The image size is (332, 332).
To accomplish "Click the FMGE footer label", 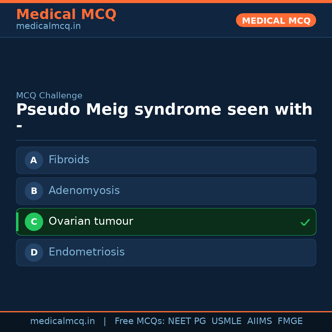I will click(x=290, y=321).
